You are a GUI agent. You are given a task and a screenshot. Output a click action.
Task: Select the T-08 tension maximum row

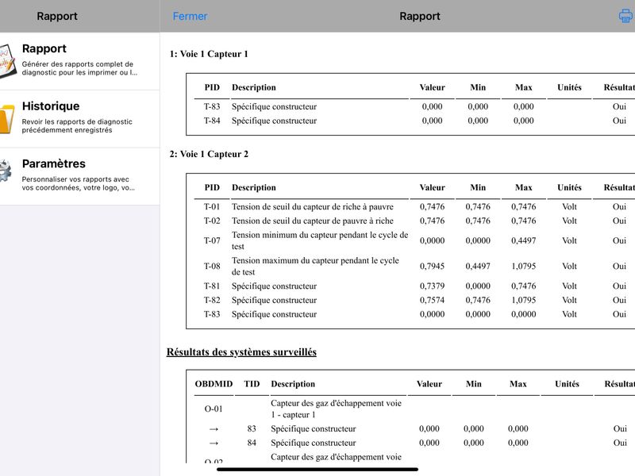point(414,266)
